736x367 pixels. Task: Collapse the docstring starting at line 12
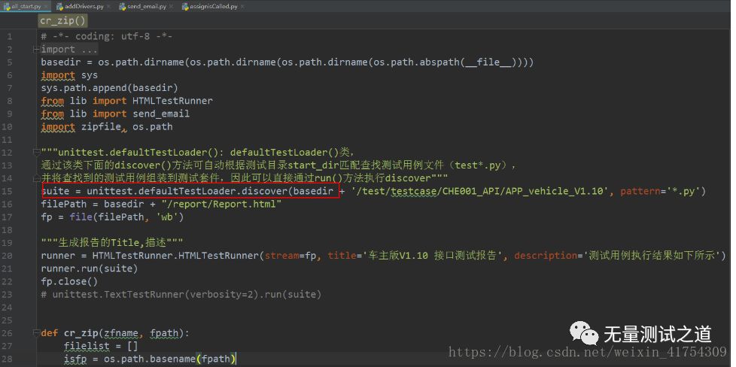click(35, 153)
